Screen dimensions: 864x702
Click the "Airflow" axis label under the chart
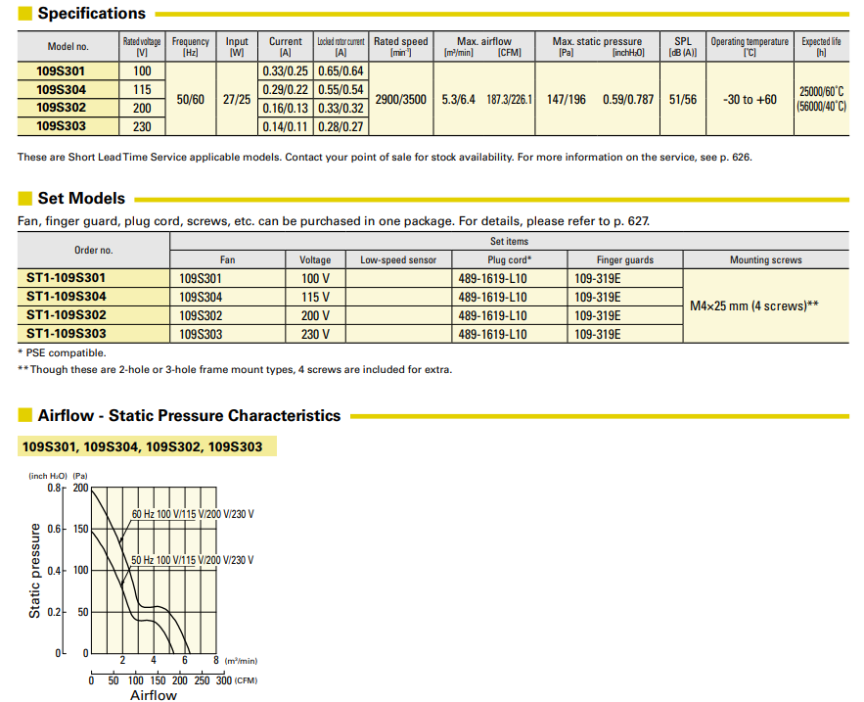[x=154, y=695]
